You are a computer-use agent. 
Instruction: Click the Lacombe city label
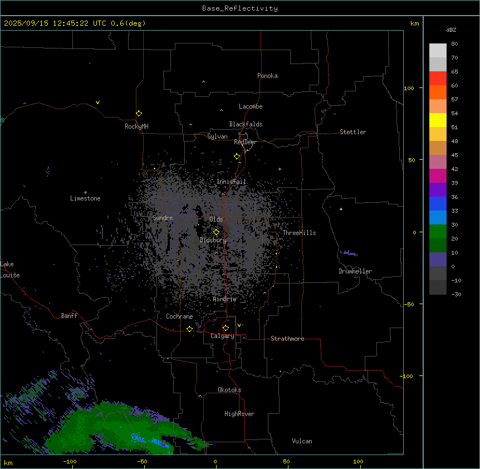(x=251, y=106)
